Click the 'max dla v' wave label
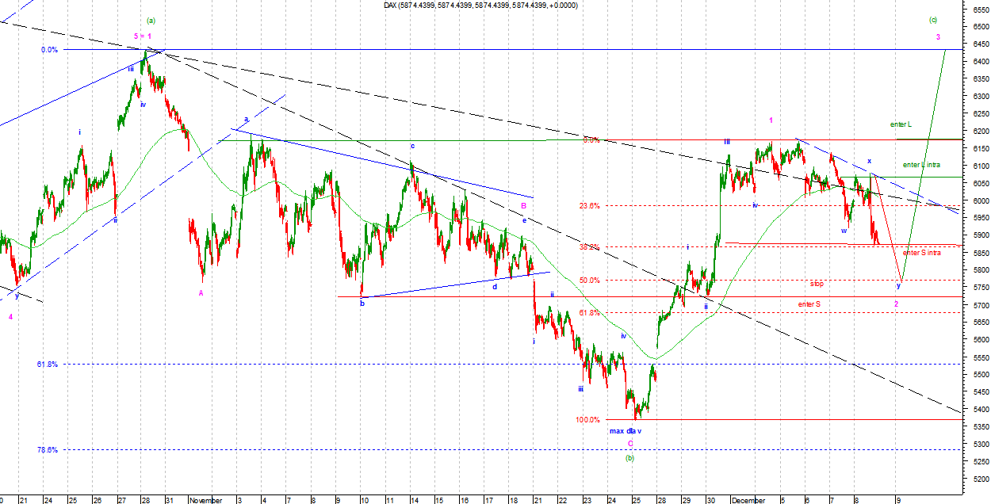The width and height of the screenshot is (991, 504). coord(626,432)
